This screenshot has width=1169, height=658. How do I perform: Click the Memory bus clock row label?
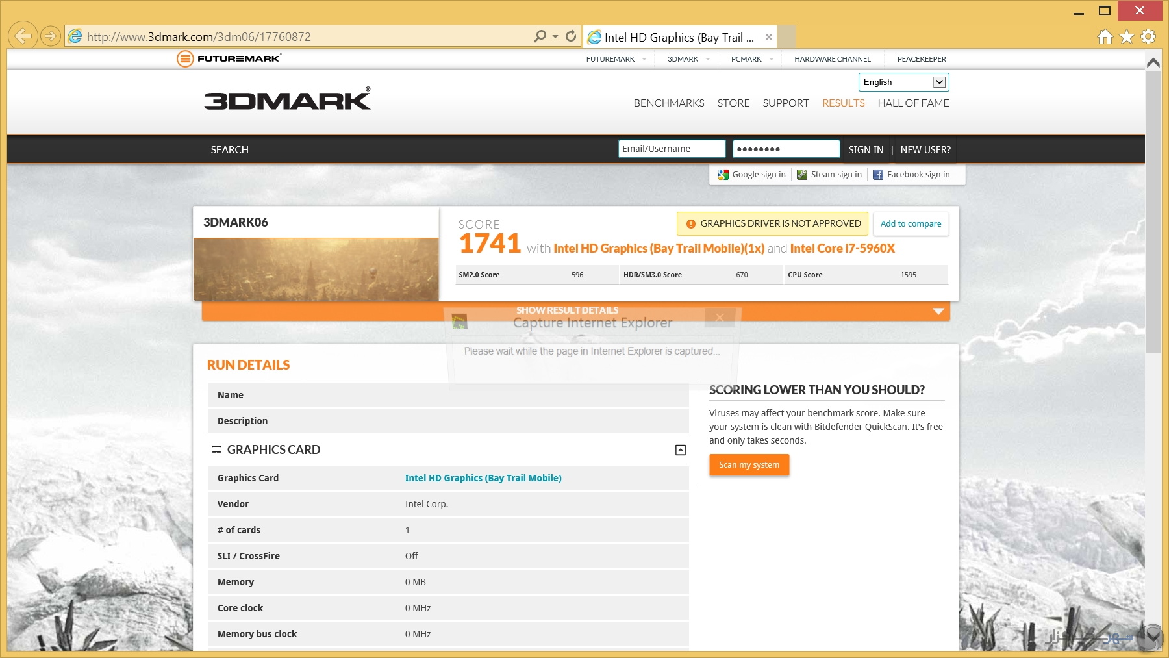click(257, 634)
